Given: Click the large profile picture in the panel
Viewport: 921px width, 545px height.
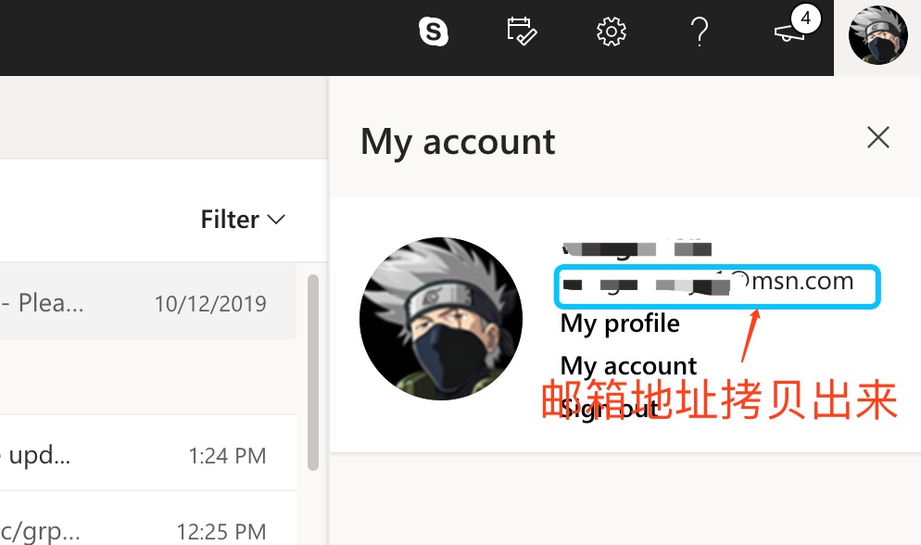Looking at the screenshot, I should click(441, 319).
